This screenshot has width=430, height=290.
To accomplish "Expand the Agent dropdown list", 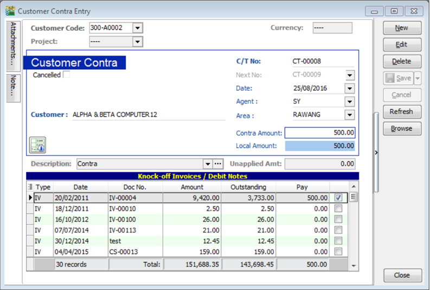I will pyautogui.click(x=349, y=102).
